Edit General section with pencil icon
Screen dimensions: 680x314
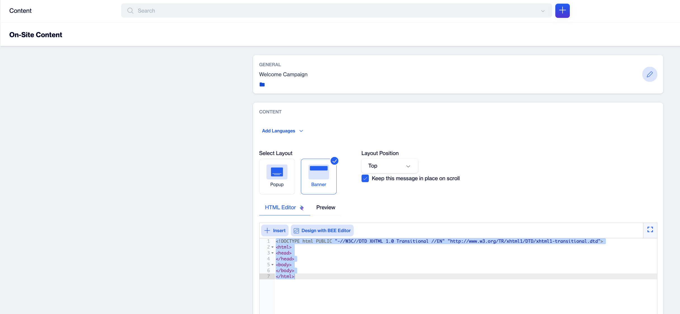click(650, 74)
